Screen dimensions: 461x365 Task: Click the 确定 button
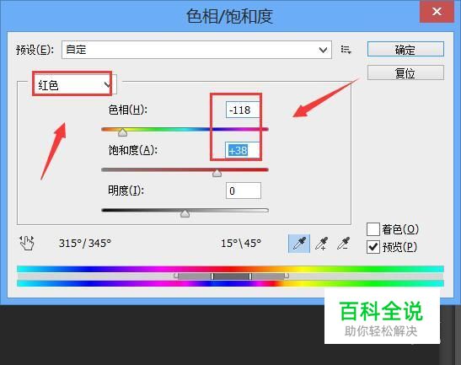click(405, 49)
